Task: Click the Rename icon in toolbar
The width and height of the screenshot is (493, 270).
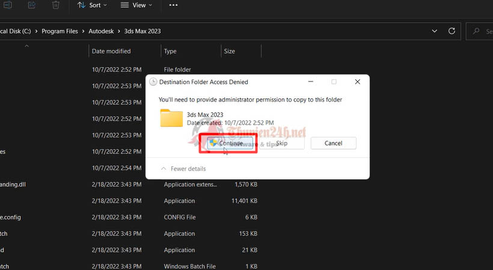Action: 8,5
